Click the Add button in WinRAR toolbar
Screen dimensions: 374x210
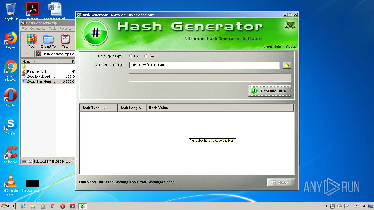31,41
